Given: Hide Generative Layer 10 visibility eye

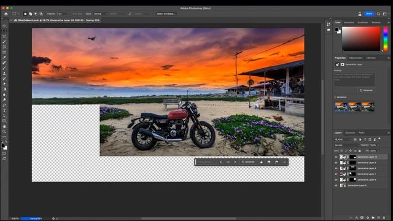Looking at the screenshot, I should (336, 157).
